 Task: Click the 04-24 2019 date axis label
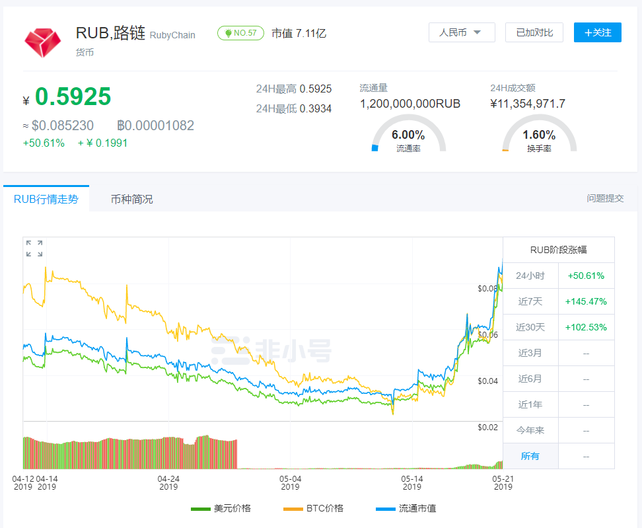[168, 483]
